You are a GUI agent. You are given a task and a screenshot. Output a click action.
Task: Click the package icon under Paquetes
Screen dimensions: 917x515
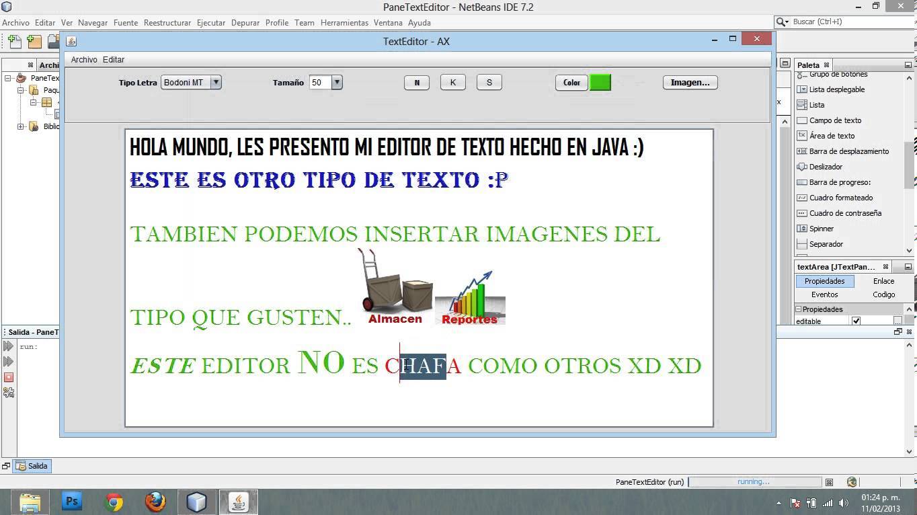tap(46, 103)
